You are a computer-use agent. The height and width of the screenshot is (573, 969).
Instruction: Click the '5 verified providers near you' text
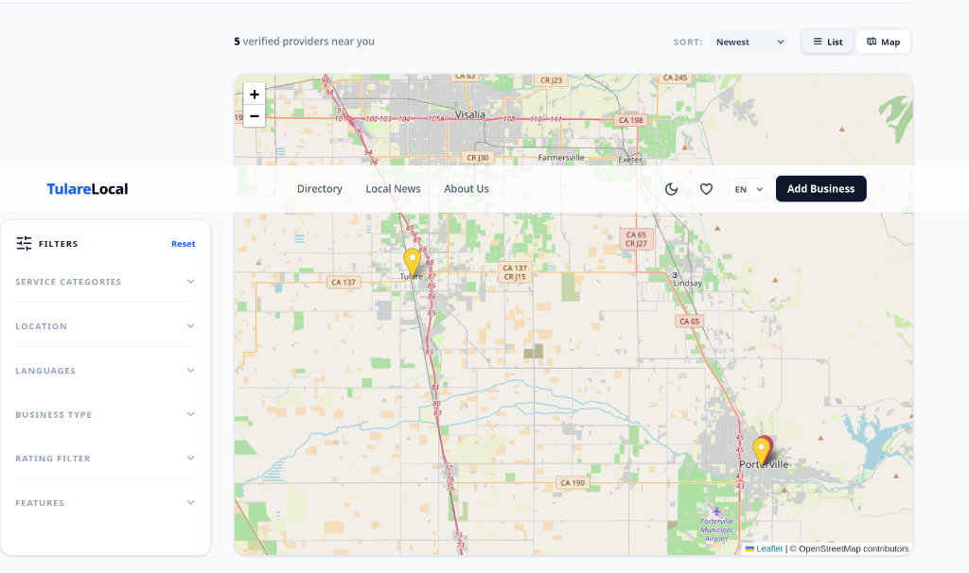(304, 42)
